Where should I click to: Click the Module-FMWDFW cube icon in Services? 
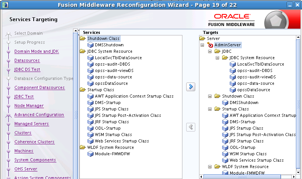click(x=90, y=154)
